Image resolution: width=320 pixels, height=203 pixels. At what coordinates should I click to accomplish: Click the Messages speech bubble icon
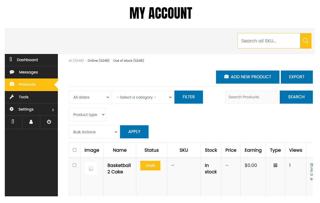pyautogui.click(x=12, y=72)
